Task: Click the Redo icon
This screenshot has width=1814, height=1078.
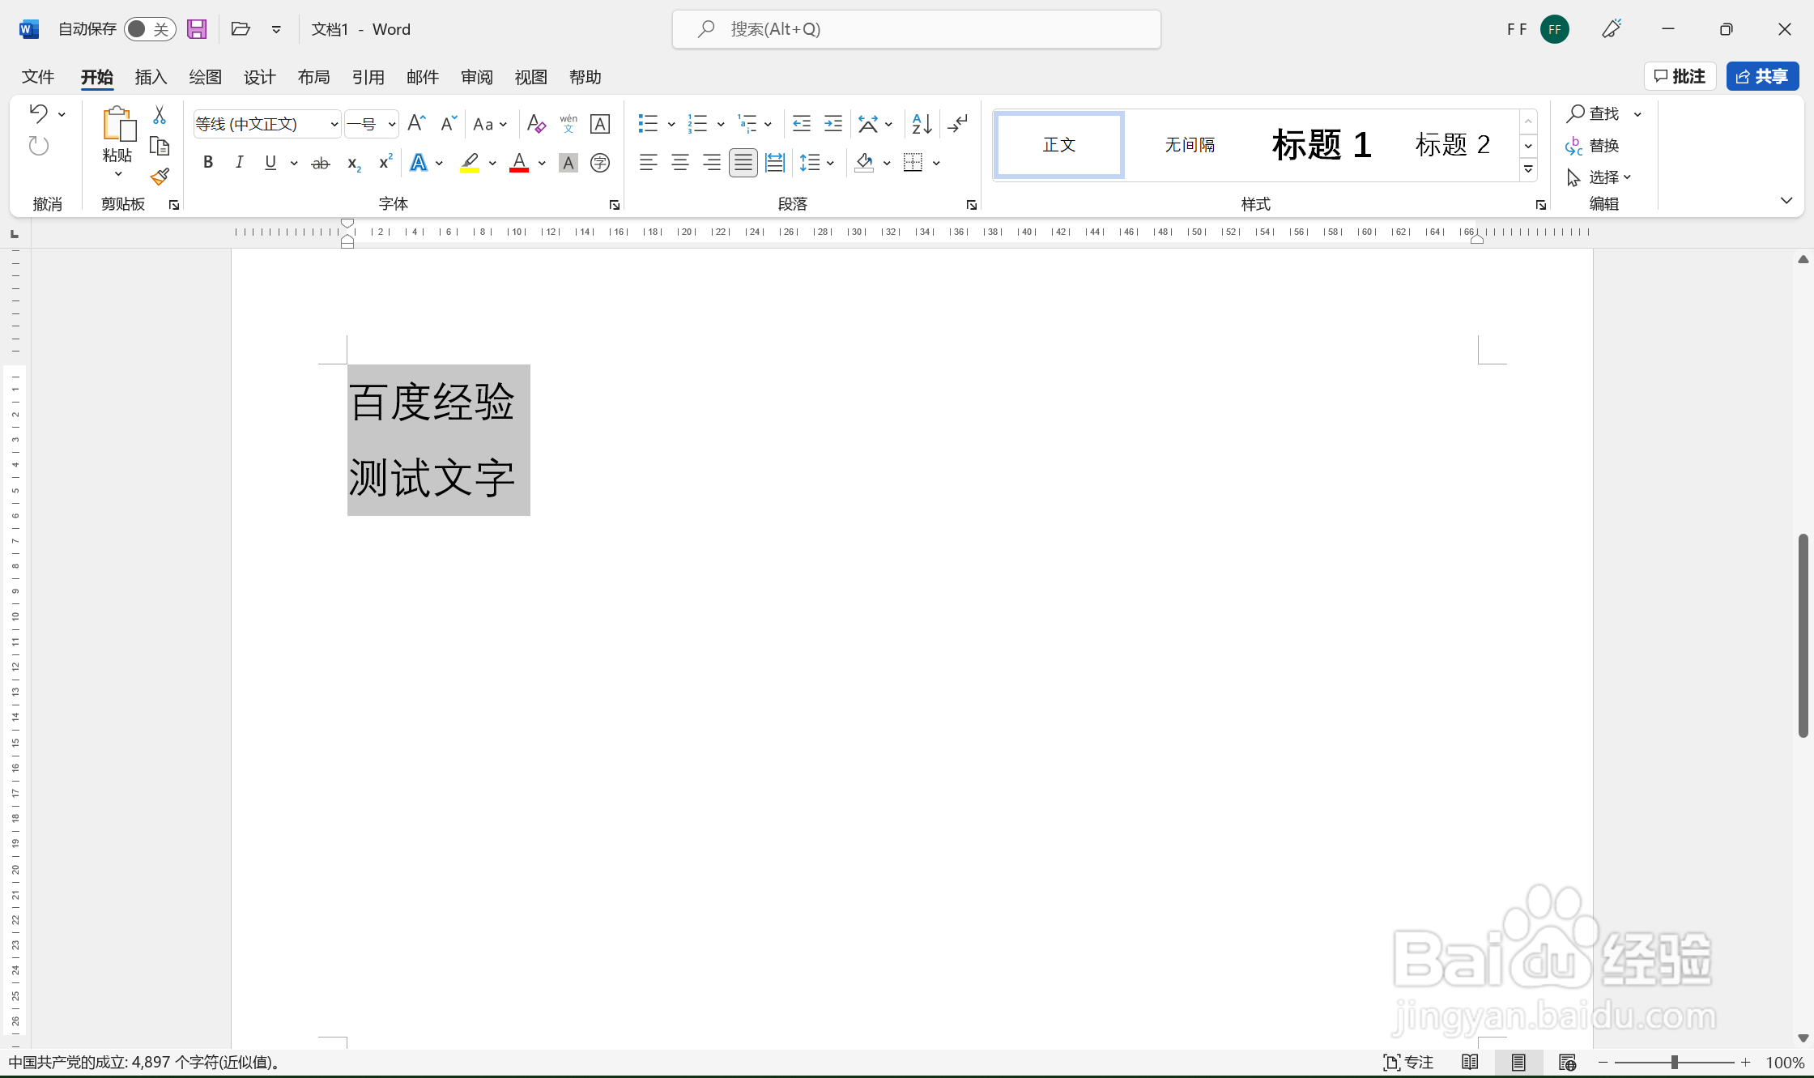Action: (39, 146)
